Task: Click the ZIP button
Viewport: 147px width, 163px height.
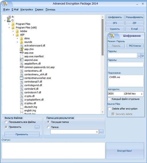Action: 135,23
